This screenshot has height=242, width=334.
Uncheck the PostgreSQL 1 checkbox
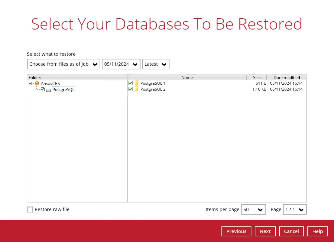(131, 83)
